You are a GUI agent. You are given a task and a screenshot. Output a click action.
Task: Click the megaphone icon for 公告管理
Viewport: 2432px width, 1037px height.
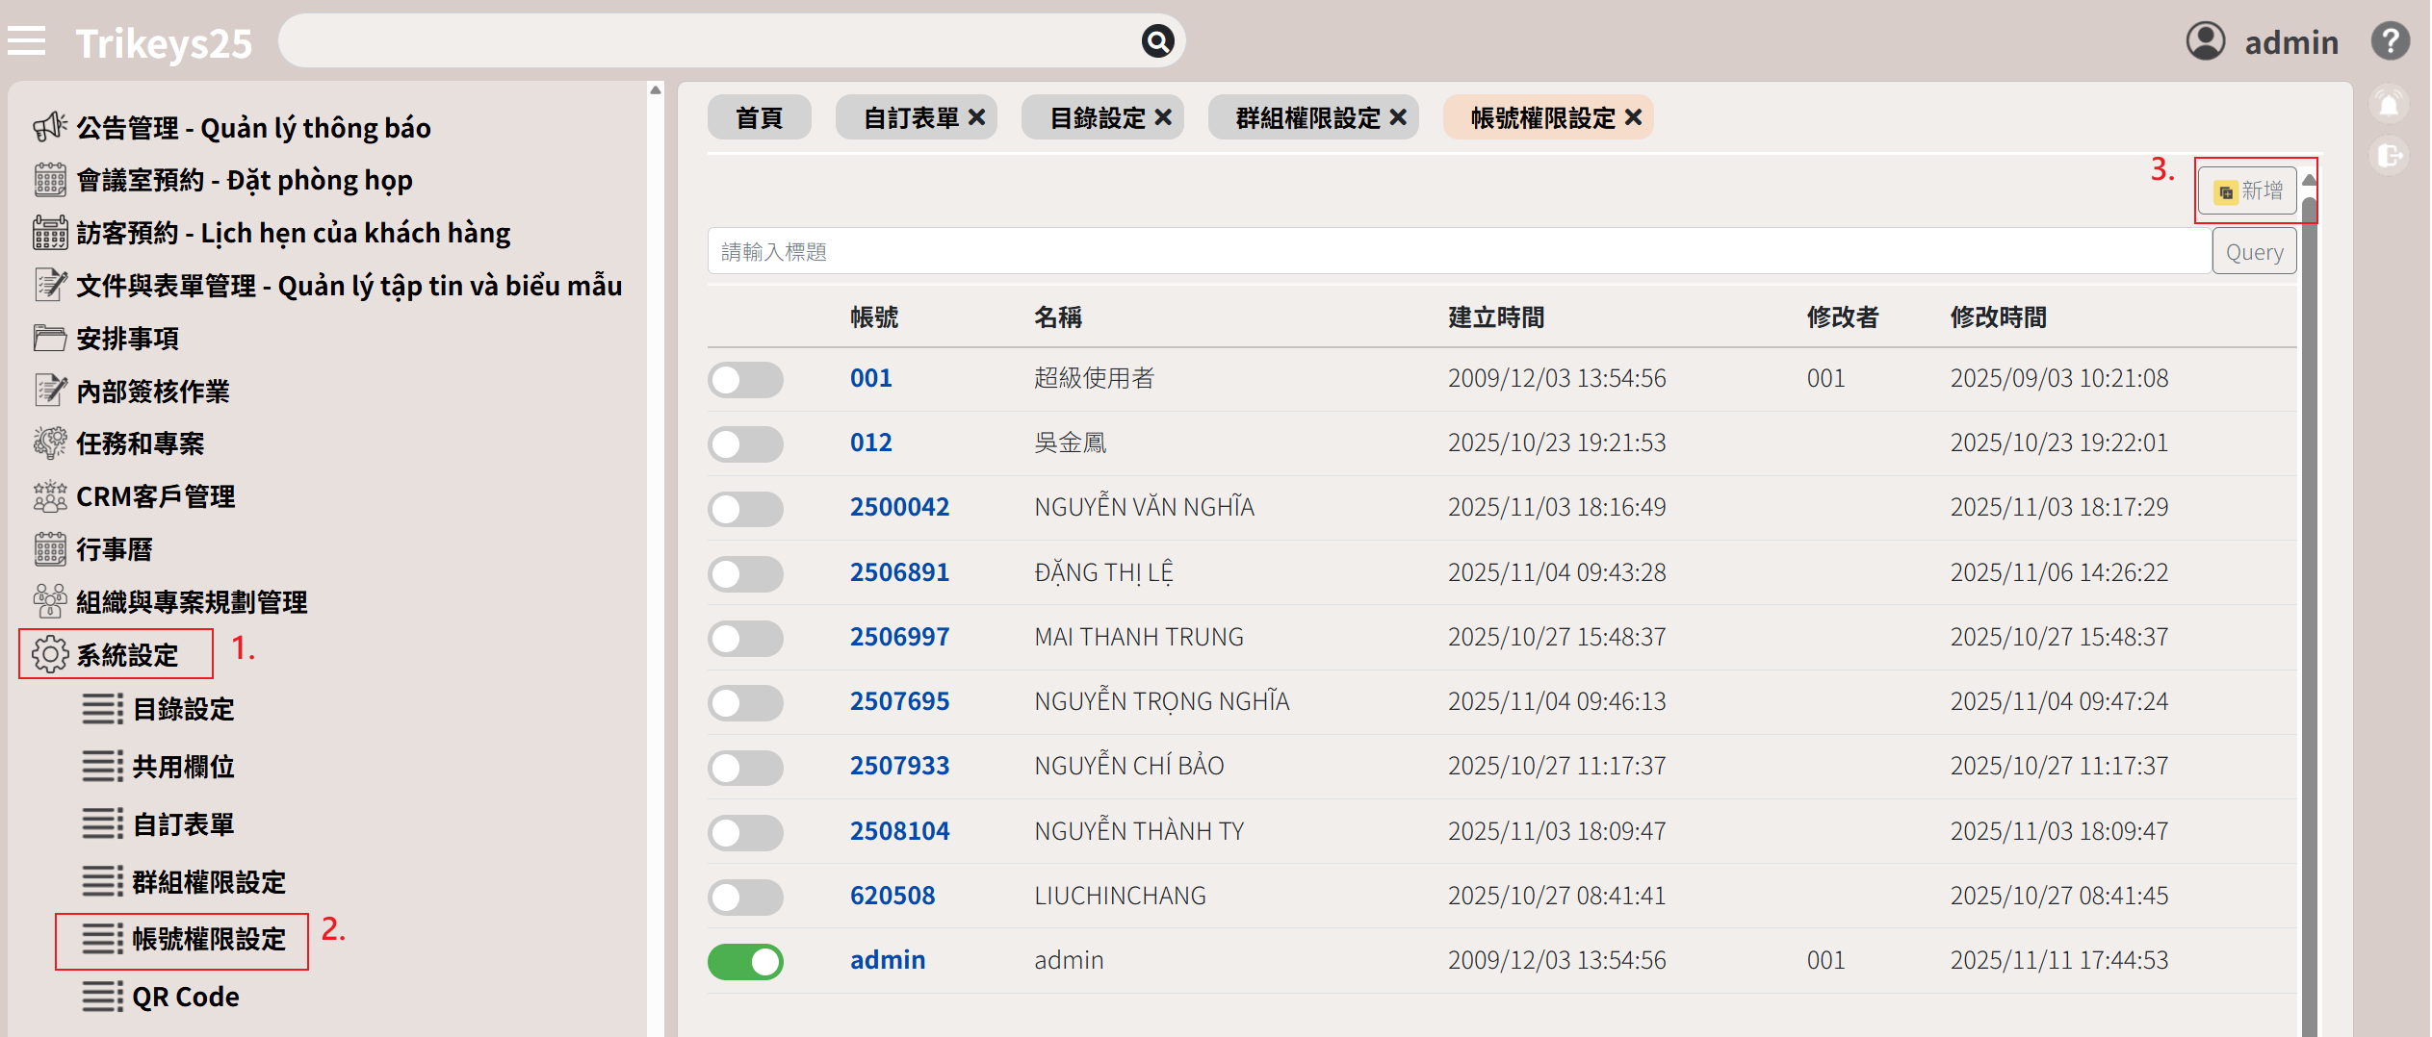[50, 127]
